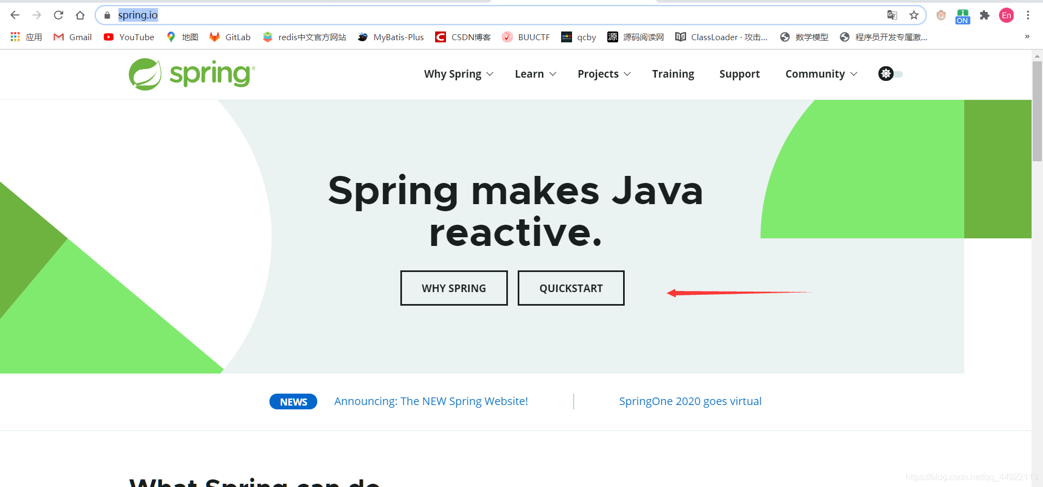The width and height of the screenshot is (1043, 487).
Task: Click the WHY SPRING button
Action: point(454,288)
